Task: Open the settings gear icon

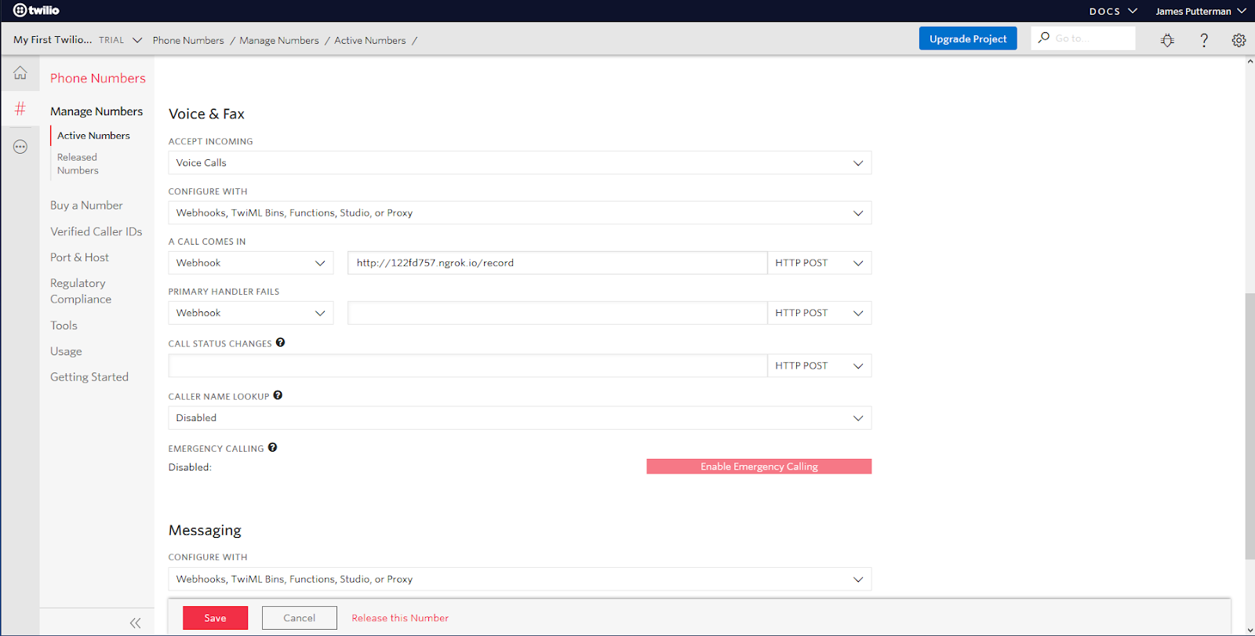Action: click(1239, 40)
